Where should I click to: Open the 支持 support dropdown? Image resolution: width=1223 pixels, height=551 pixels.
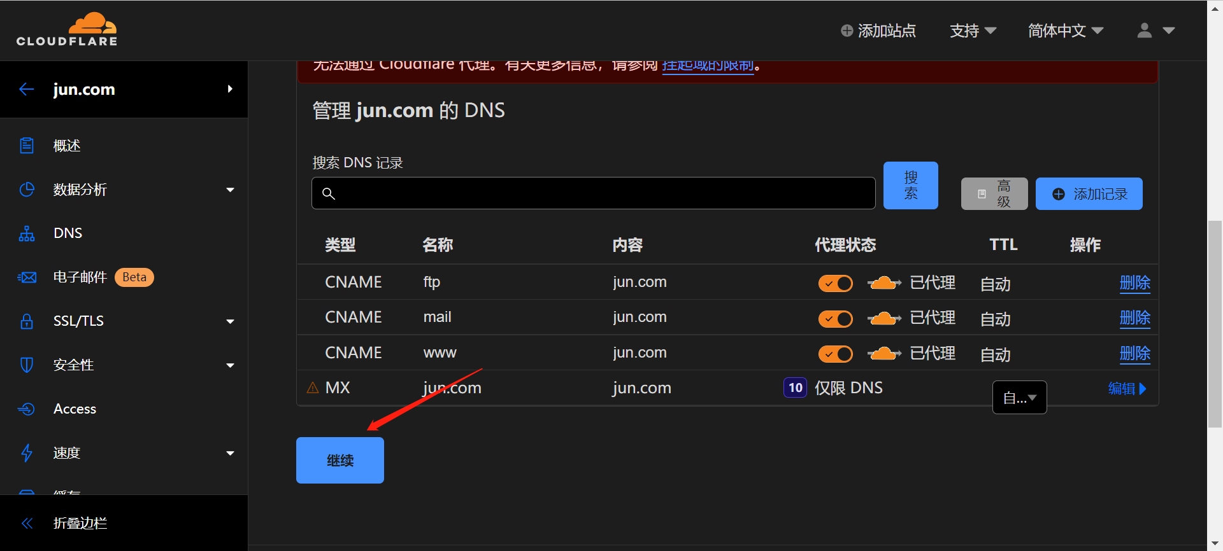coord(973,31)
